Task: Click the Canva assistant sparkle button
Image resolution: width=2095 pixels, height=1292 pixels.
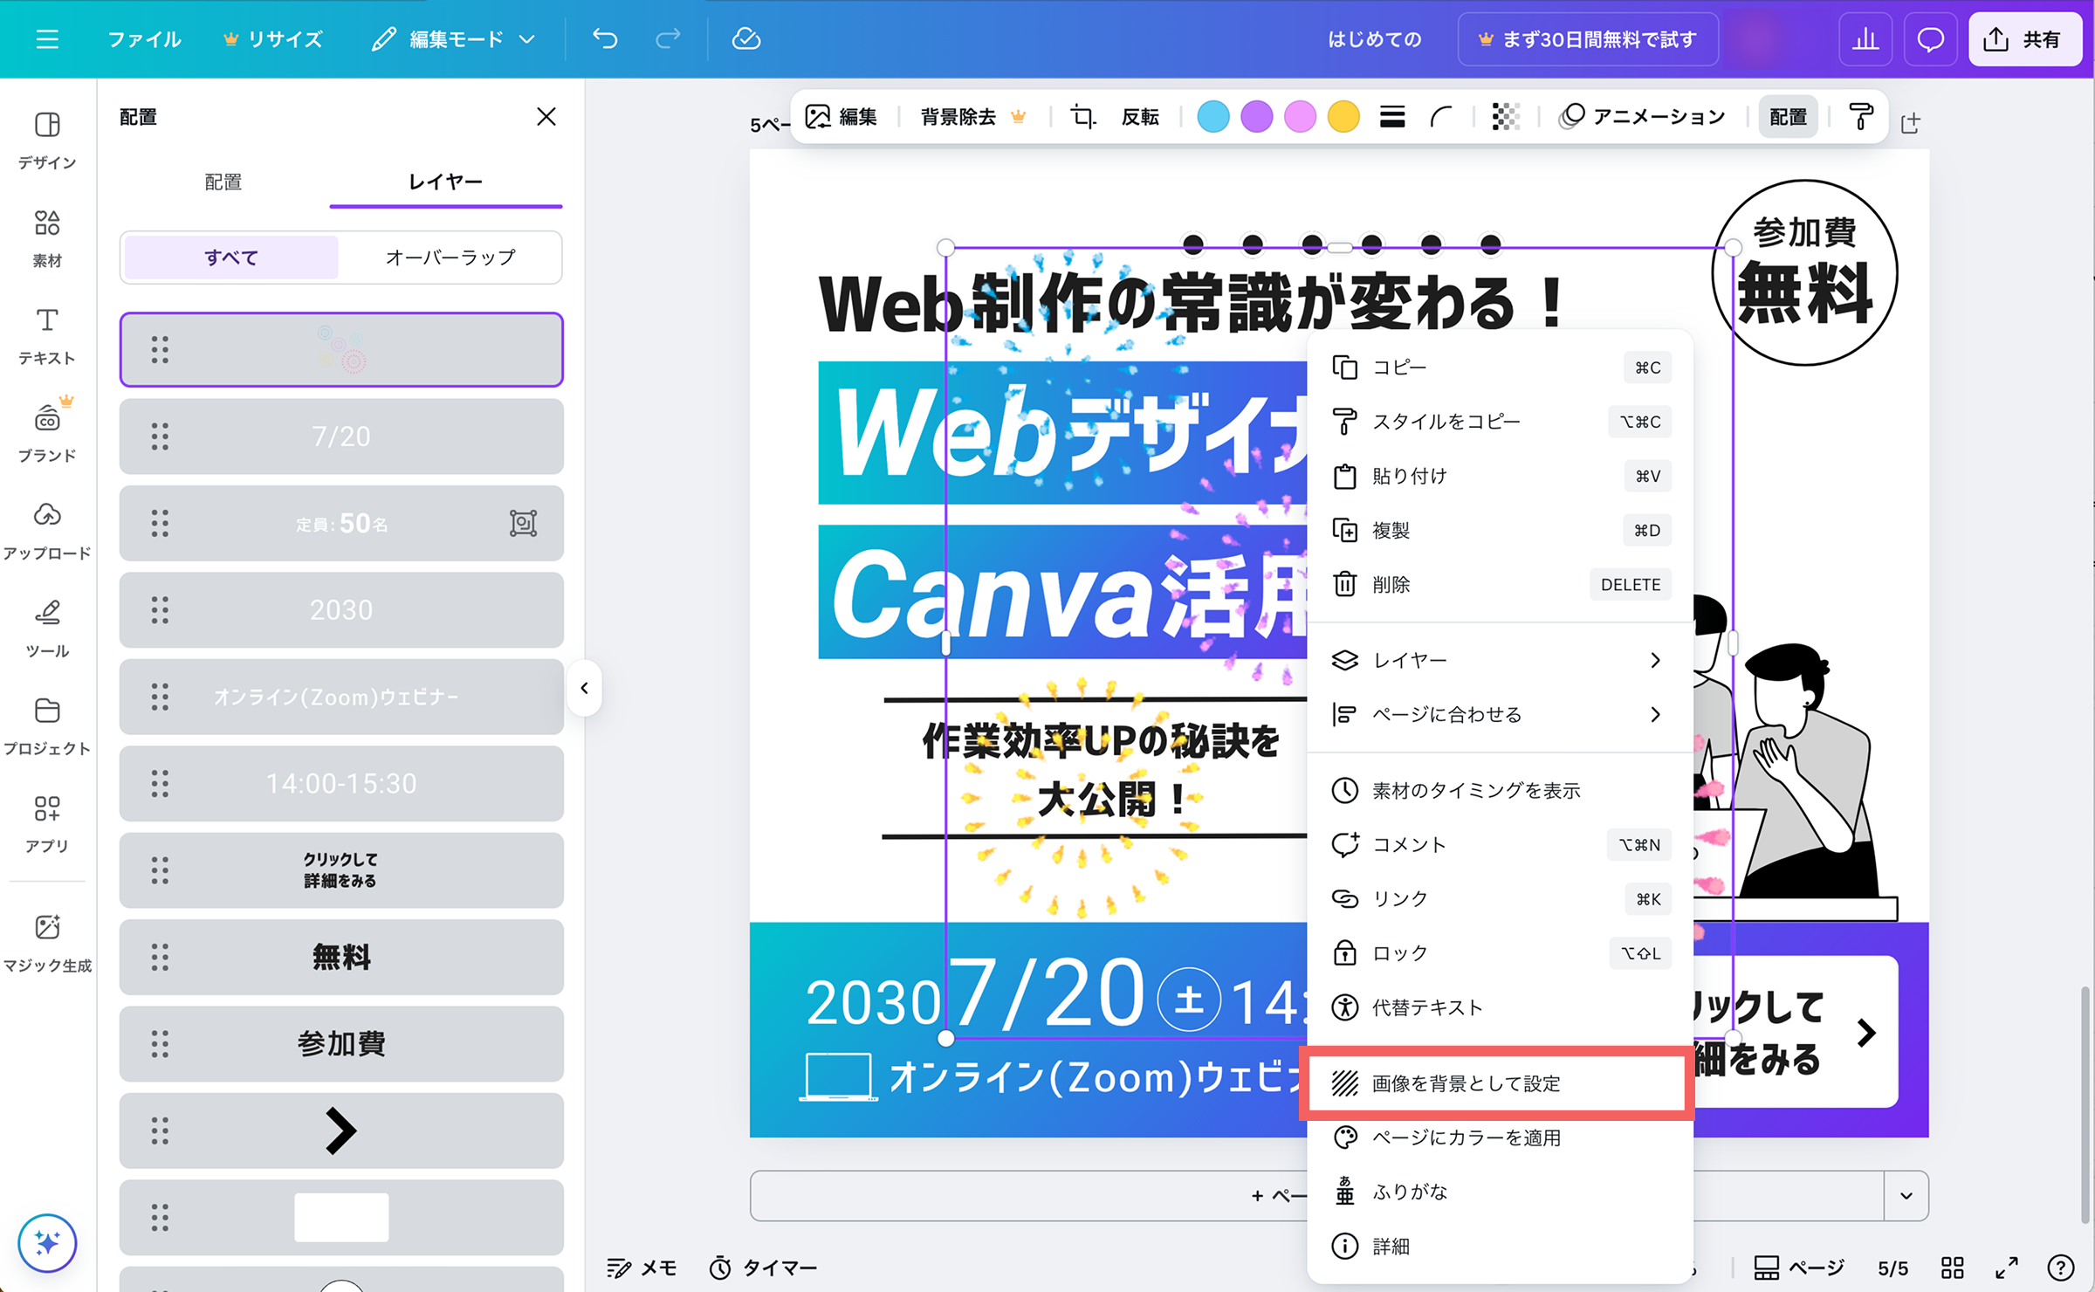Action: click(x=47, y=1242)
